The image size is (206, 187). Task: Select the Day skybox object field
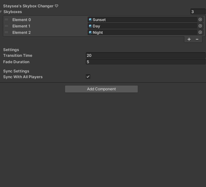click(143, 26)
